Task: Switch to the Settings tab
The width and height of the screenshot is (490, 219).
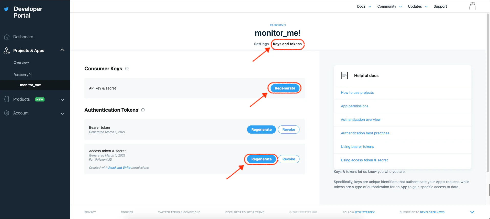Action: 261,44
